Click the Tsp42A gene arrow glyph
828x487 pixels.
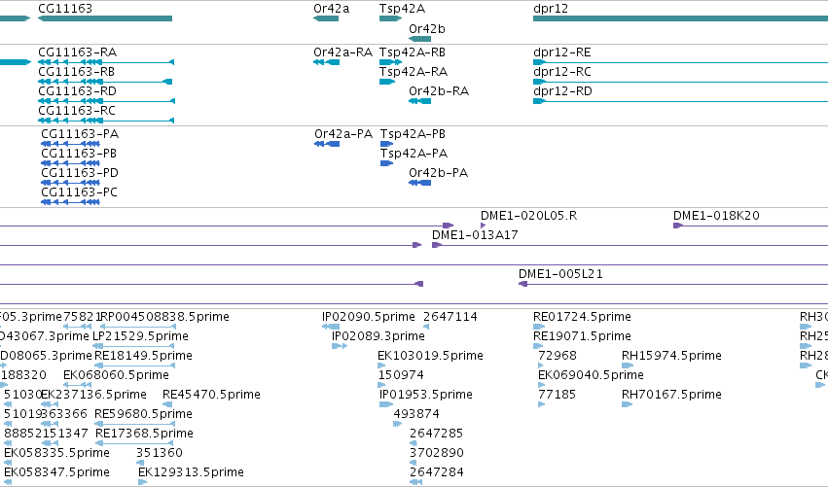click(390, 18)
